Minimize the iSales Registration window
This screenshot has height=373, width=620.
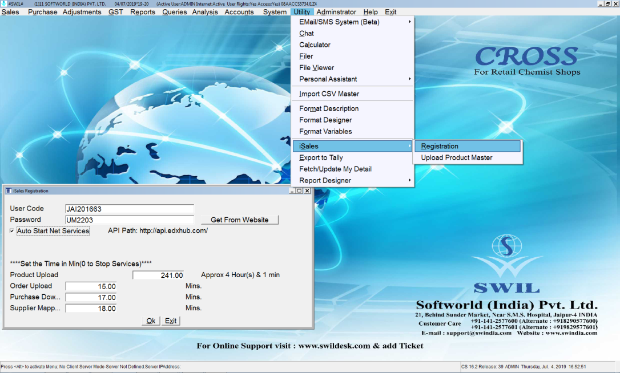click(292, 191)
